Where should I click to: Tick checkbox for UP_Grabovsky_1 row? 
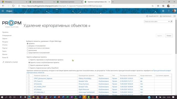29,92
